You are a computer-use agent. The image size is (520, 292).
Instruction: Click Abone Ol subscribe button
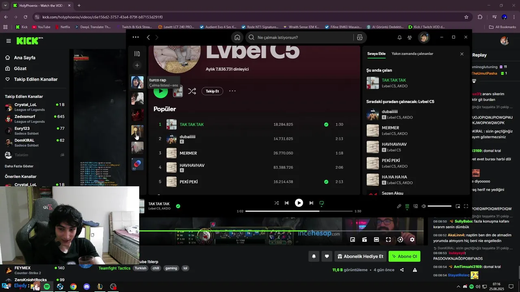[x=404, y=256]
